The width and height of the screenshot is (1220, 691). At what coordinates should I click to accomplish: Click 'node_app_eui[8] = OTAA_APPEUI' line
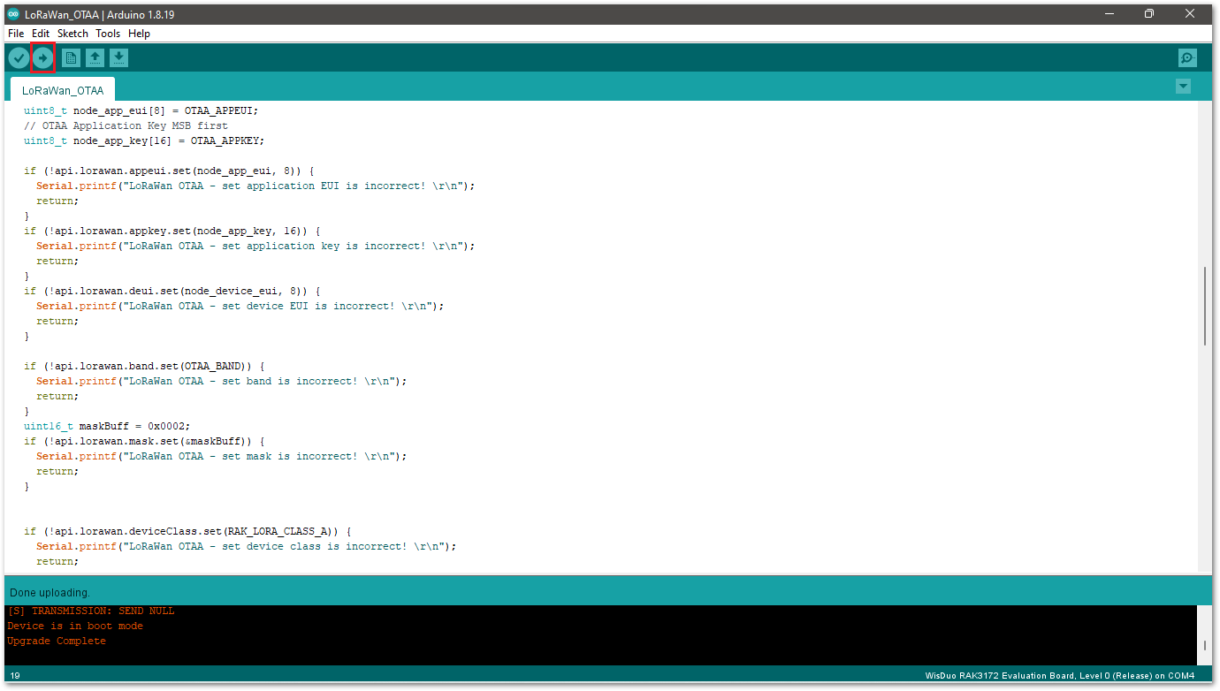coord(141,110)
